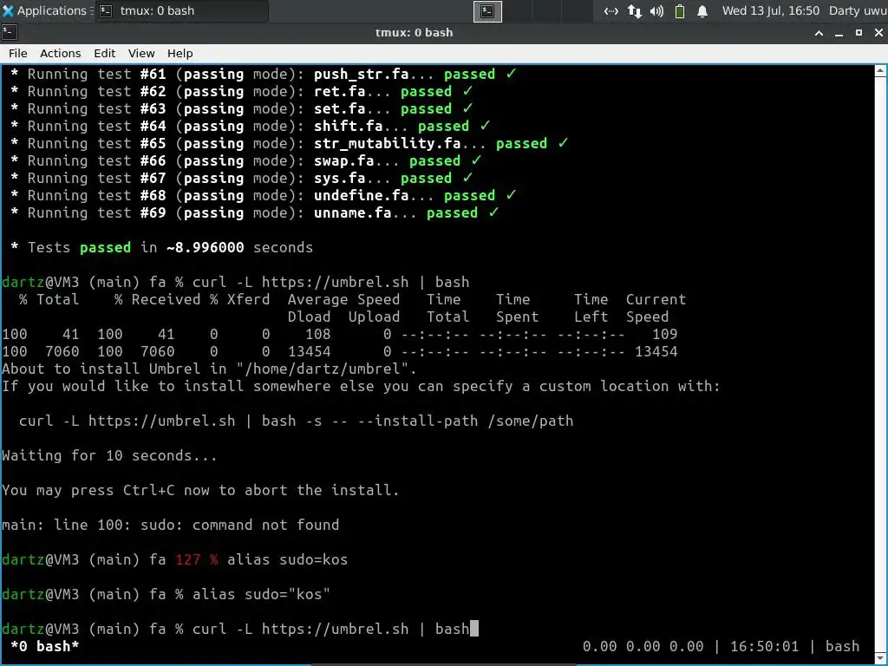The image size is (888, 666).
Task: Click the set.fa test name
Action: (339, 108)
